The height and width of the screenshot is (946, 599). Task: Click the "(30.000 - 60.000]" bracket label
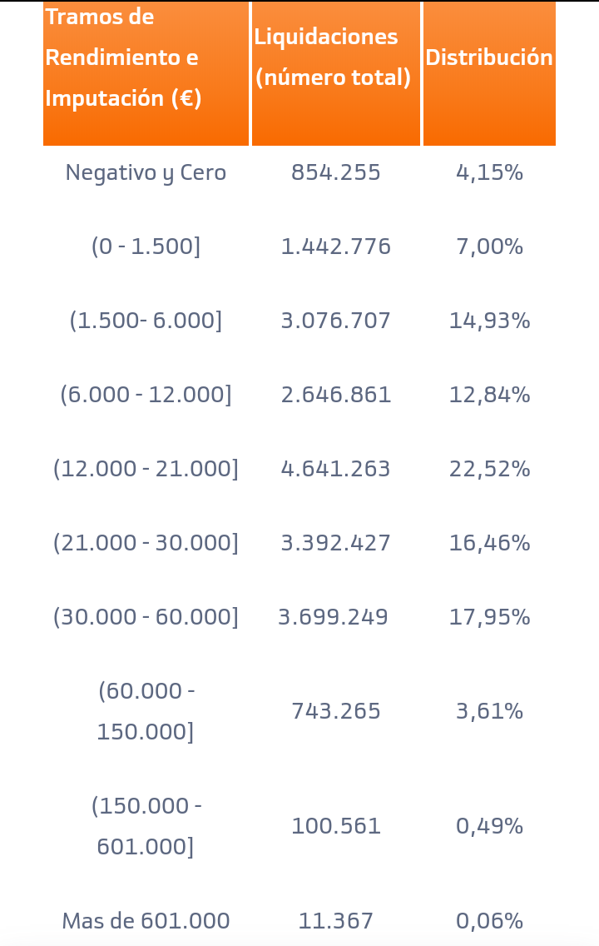point(146,617)
